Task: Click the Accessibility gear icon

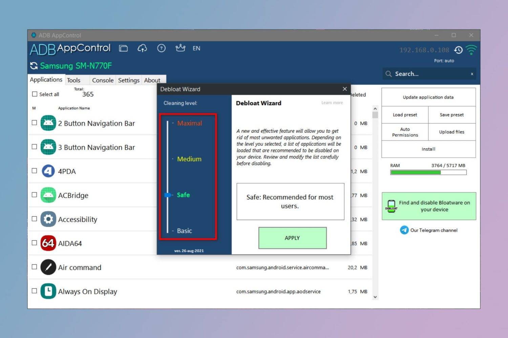Action: 48,219
